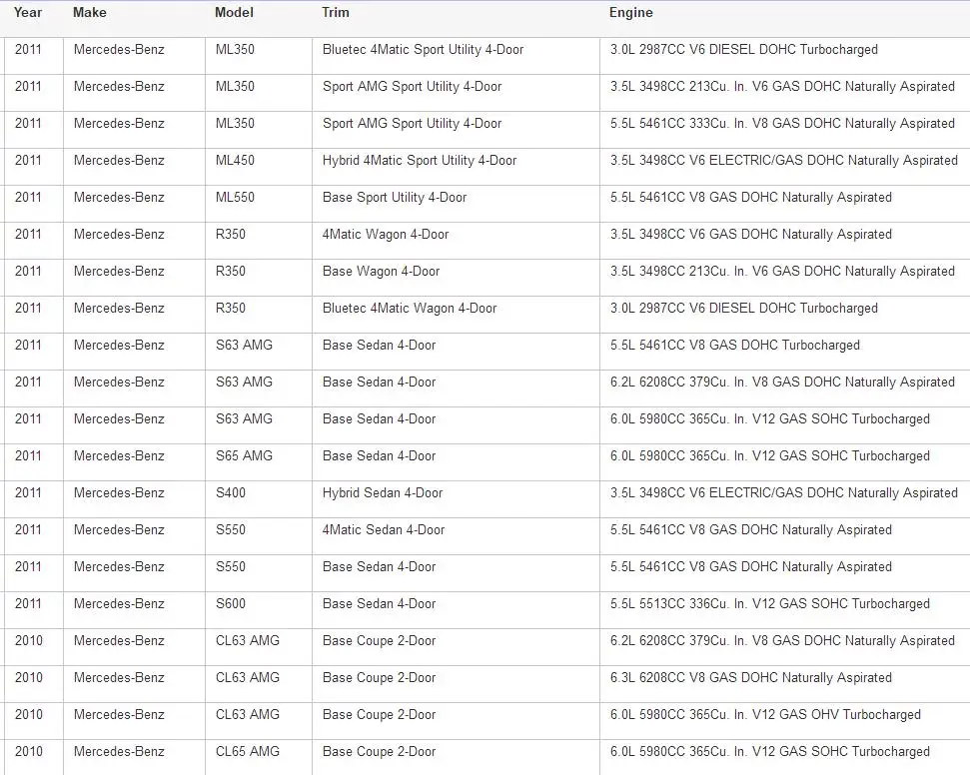Select the S600 model cell
Viewport: 970px width, 775px height.
coord(230,603)
